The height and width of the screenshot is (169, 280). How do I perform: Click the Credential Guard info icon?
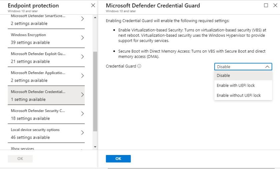139,66
